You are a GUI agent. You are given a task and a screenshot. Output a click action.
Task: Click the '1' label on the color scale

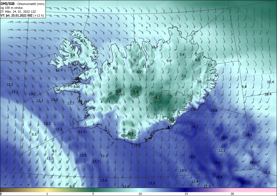pyautogui.click(x=47, y=194)
